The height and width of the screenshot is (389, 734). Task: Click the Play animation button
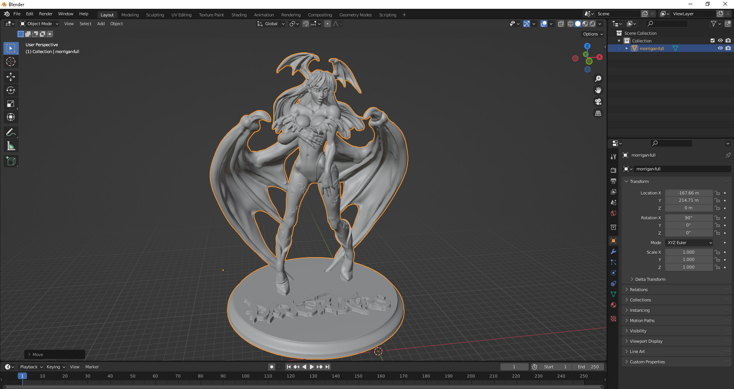pos(312,367)
